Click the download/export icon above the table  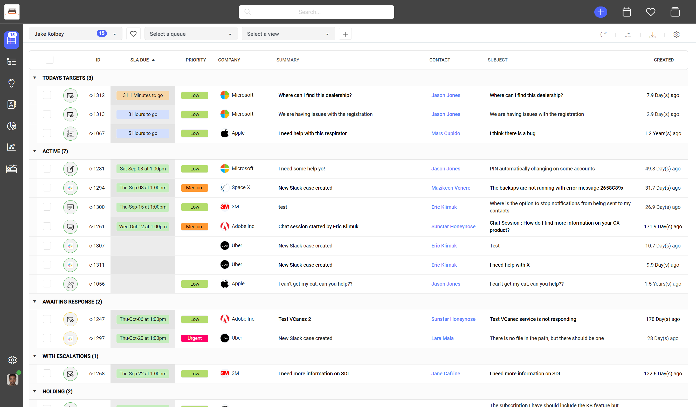click(x=652, y=34)
